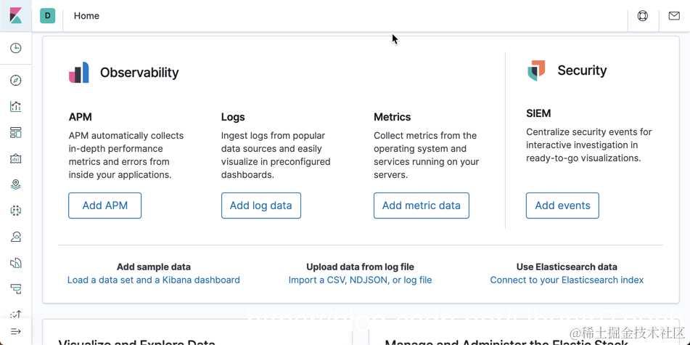Open Maps icon in sidebar

pos(15,185)
